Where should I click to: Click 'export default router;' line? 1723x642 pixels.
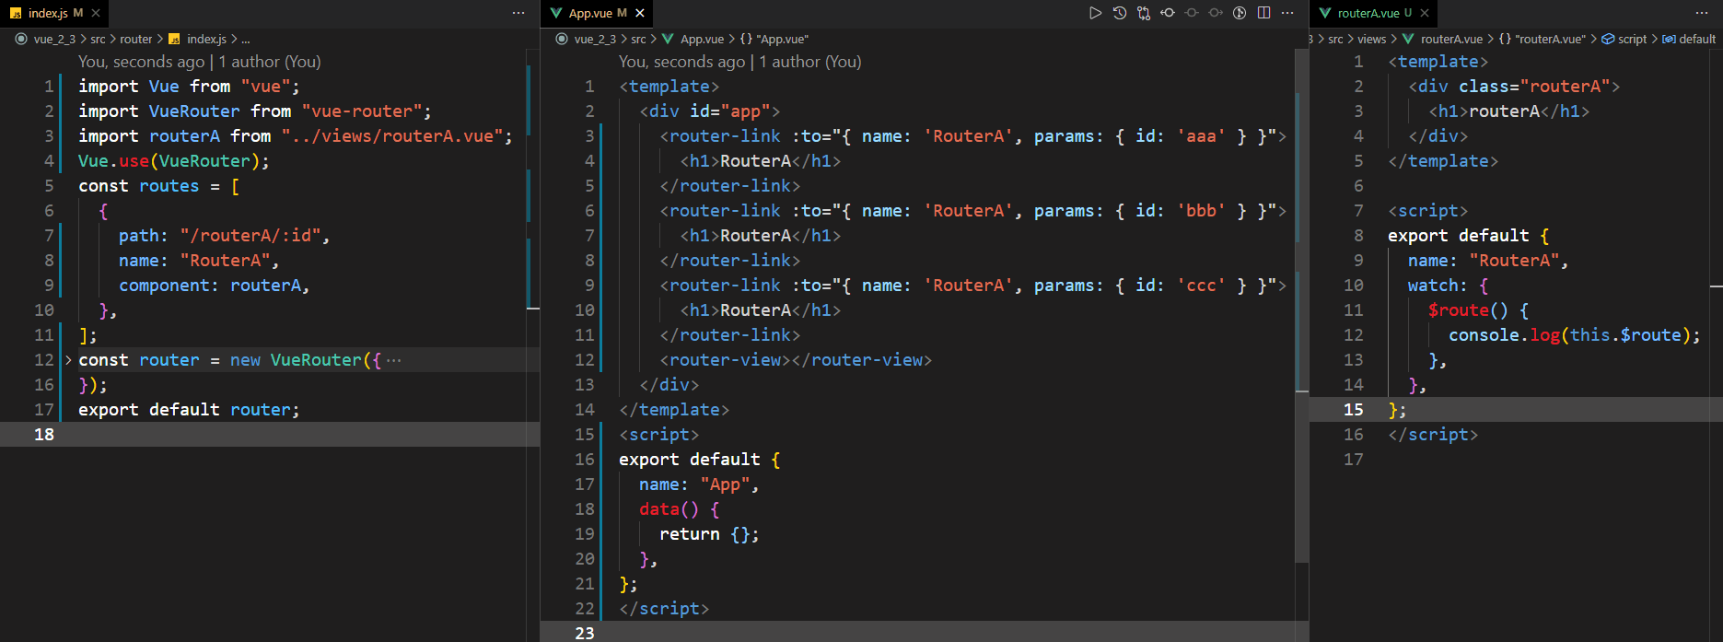(189, 410)
